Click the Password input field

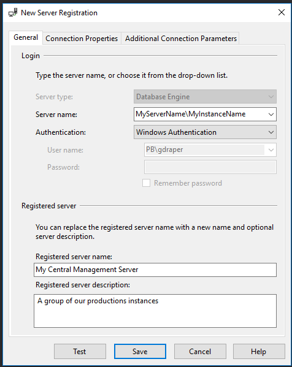point(210,167)
